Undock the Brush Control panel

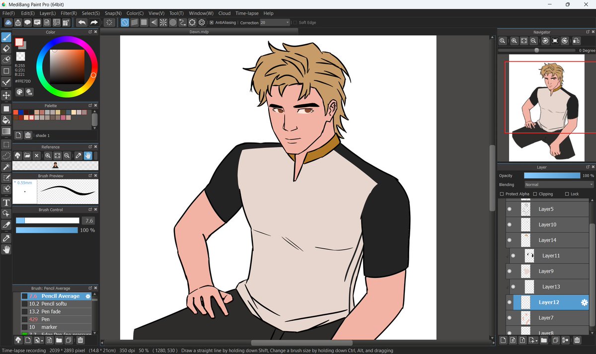point(90,210)
